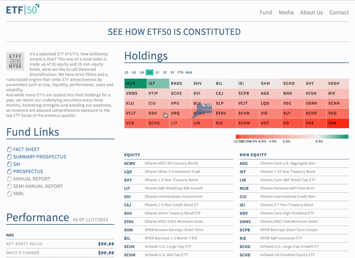Open the Semi-Annual Report link
Viewport: 355px width, 258px height.
38,186
